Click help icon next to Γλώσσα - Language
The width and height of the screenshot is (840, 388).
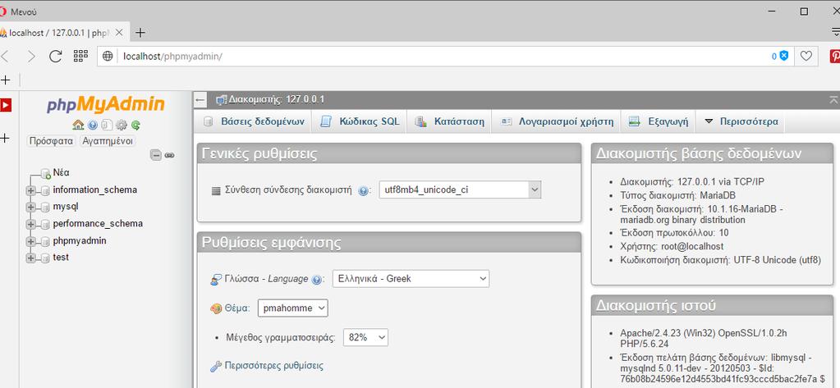click(x=317, y=280)
